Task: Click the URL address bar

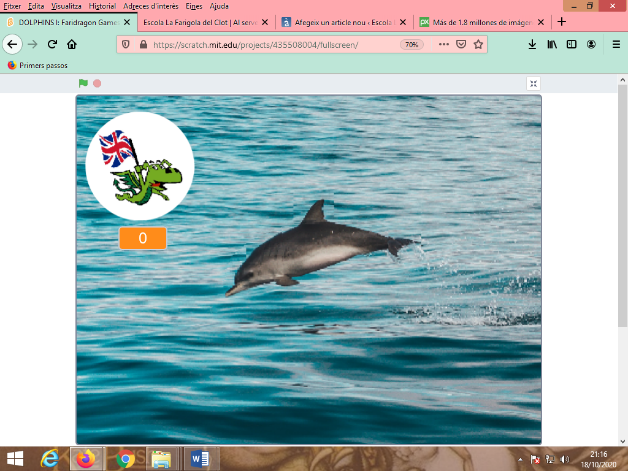Action: (270, 45)
